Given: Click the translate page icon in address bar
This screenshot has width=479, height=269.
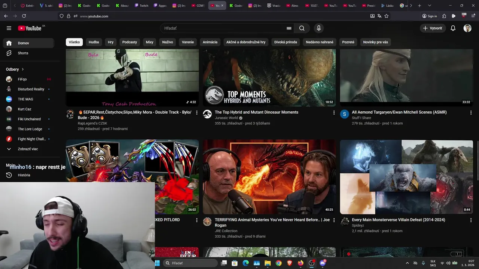Looking at the screenshot, I should (379, 16).
